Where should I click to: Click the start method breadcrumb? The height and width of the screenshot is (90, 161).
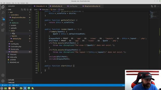click(61, 9)
